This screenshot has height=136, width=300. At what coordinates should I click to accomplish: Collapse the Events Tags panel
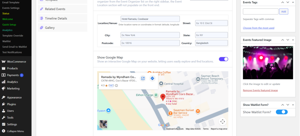point(293,2)
